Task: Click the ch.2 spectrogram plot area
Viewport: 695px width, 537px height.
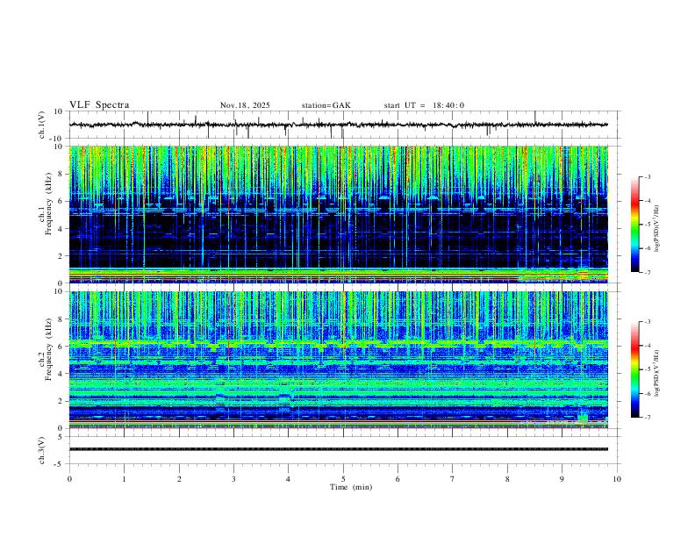Action: [339, 360]
